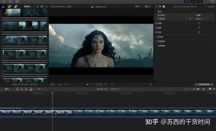Click the overwrite clip edit icon
The width and height of the screenshot is (216, 131).
(x=31, y=89)
